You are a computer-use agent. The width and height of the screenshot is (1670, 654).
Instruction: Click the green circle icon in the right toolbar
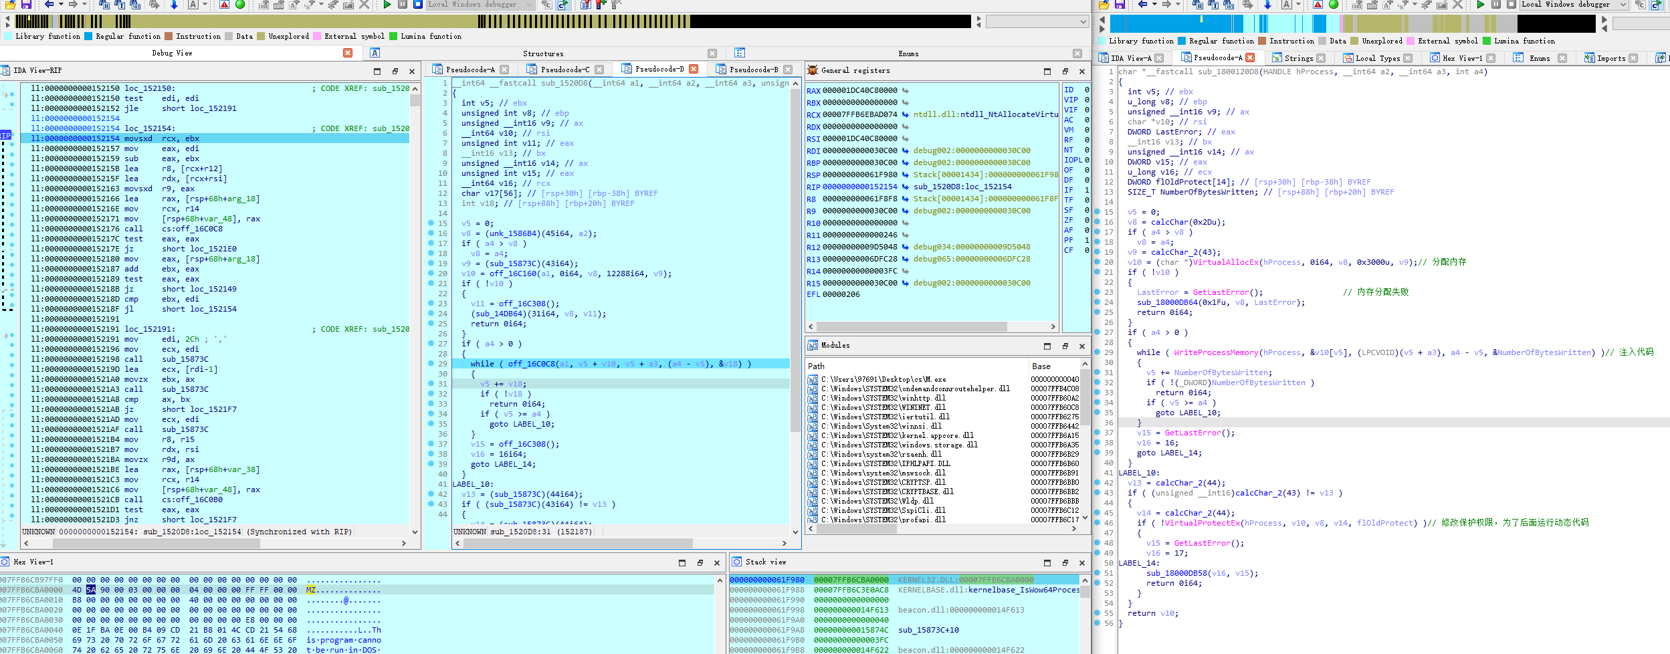[x=1333, y=5]
